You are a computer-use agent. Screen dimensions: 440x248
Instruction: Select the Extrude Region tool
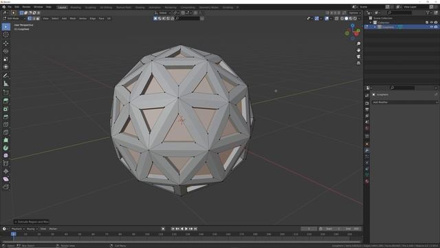(x=6, y=101)
